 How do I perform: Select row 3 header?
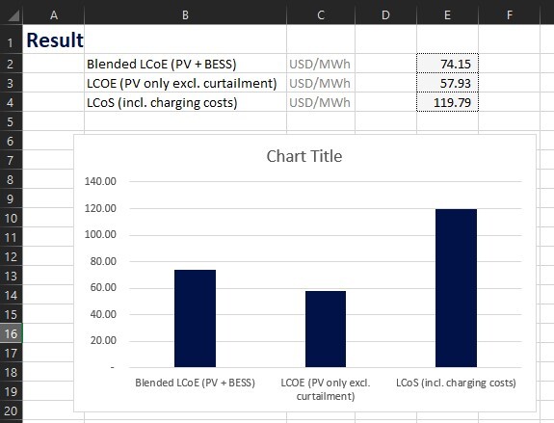[x=11, y=83]
